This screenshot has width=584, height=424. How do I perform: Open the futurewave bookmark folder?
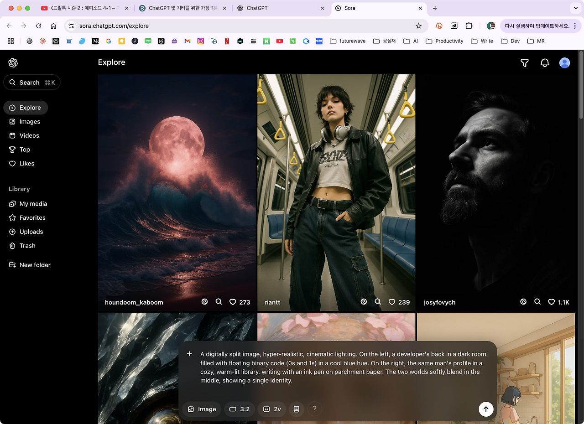348,41
